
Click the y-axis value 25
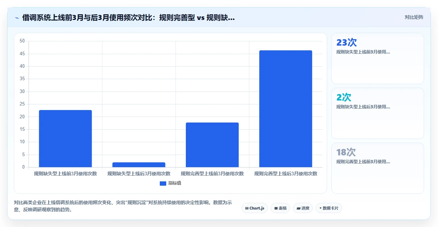point(22,104)
